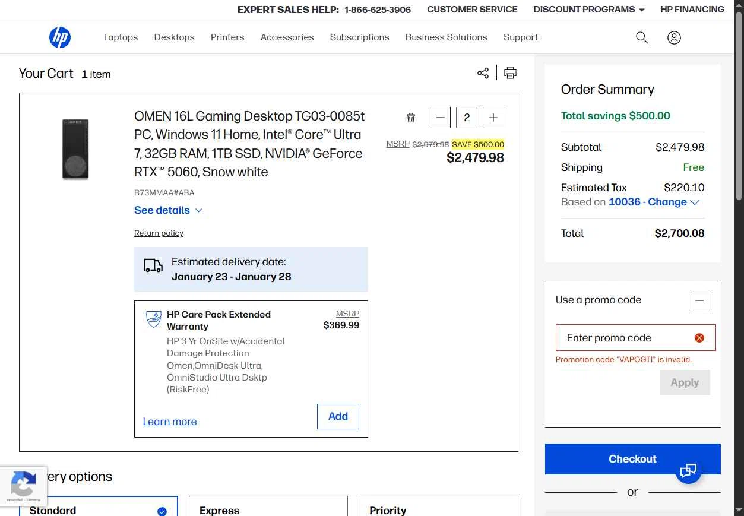Viewport: 744px width, 516px height.
Task: Select the Priority delivery option
Action: (x=438, y=506)
